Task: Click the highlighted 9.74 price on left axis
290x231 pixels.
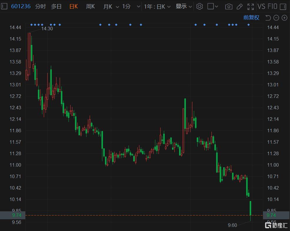Action: click(17, 215)
